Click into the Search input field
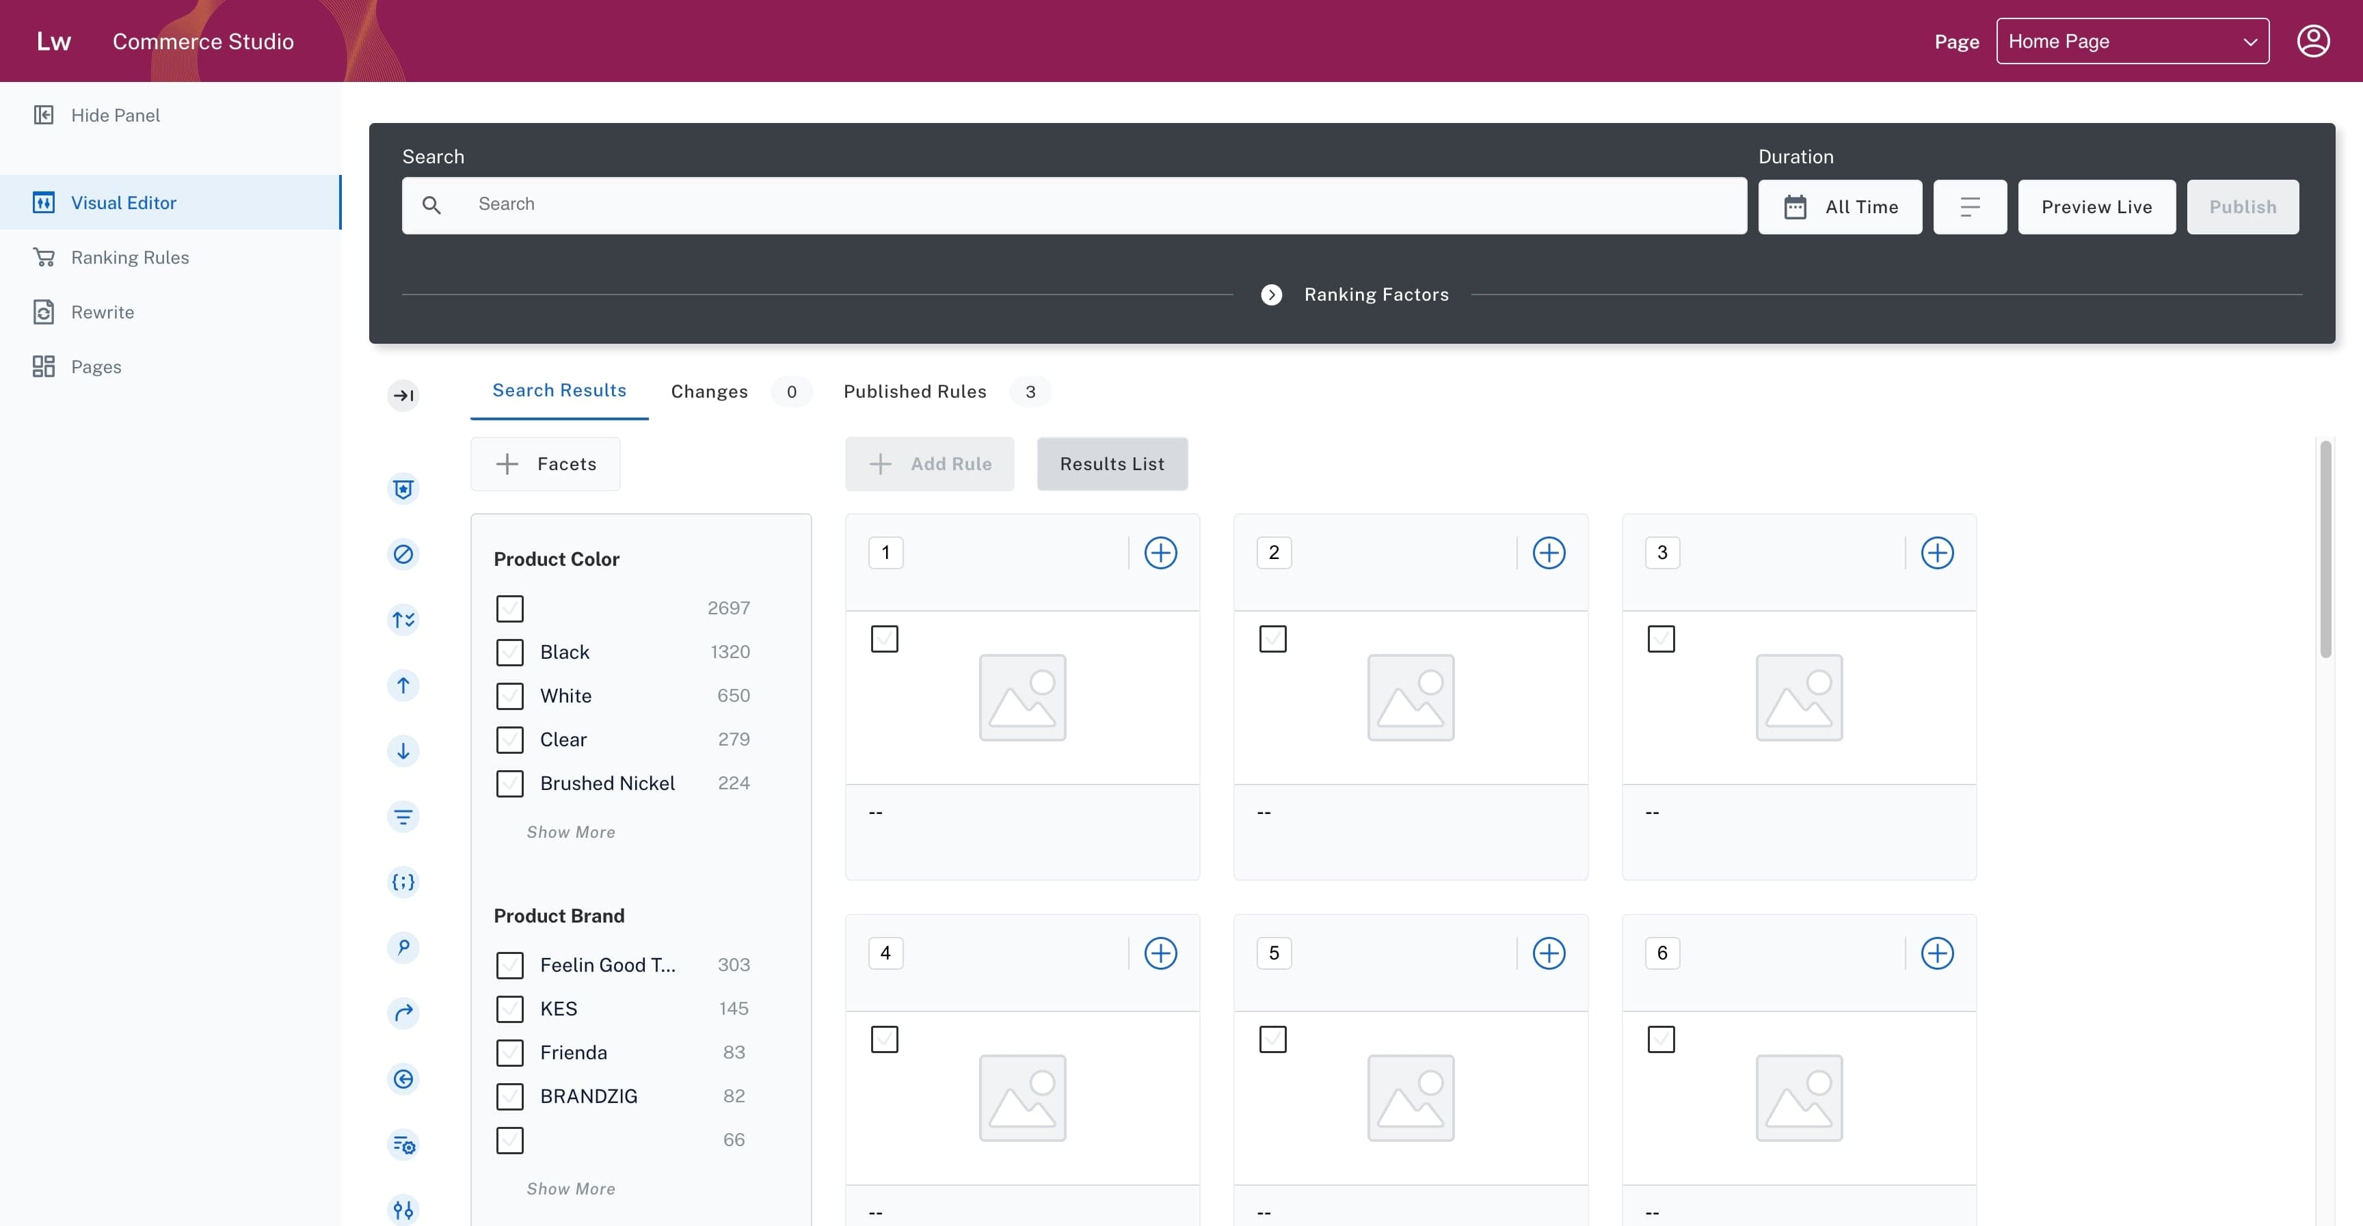 point(1074,206)
